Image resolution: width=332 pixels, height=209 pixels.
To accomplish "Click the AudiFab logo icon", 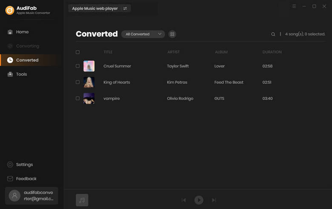I will point(10,10).
